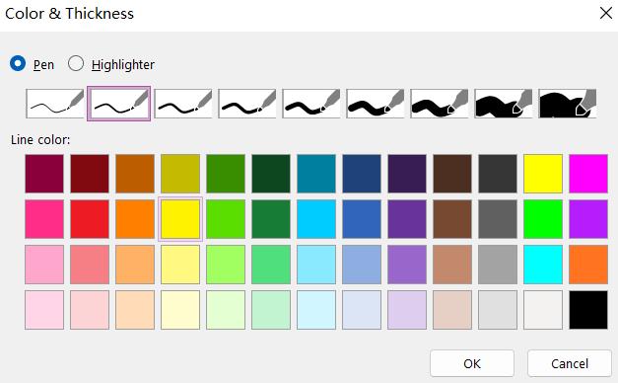Select the bright orange swatch in second row
Image resolution: width=618 pixels, height=383 pixels.
(135, 219)
